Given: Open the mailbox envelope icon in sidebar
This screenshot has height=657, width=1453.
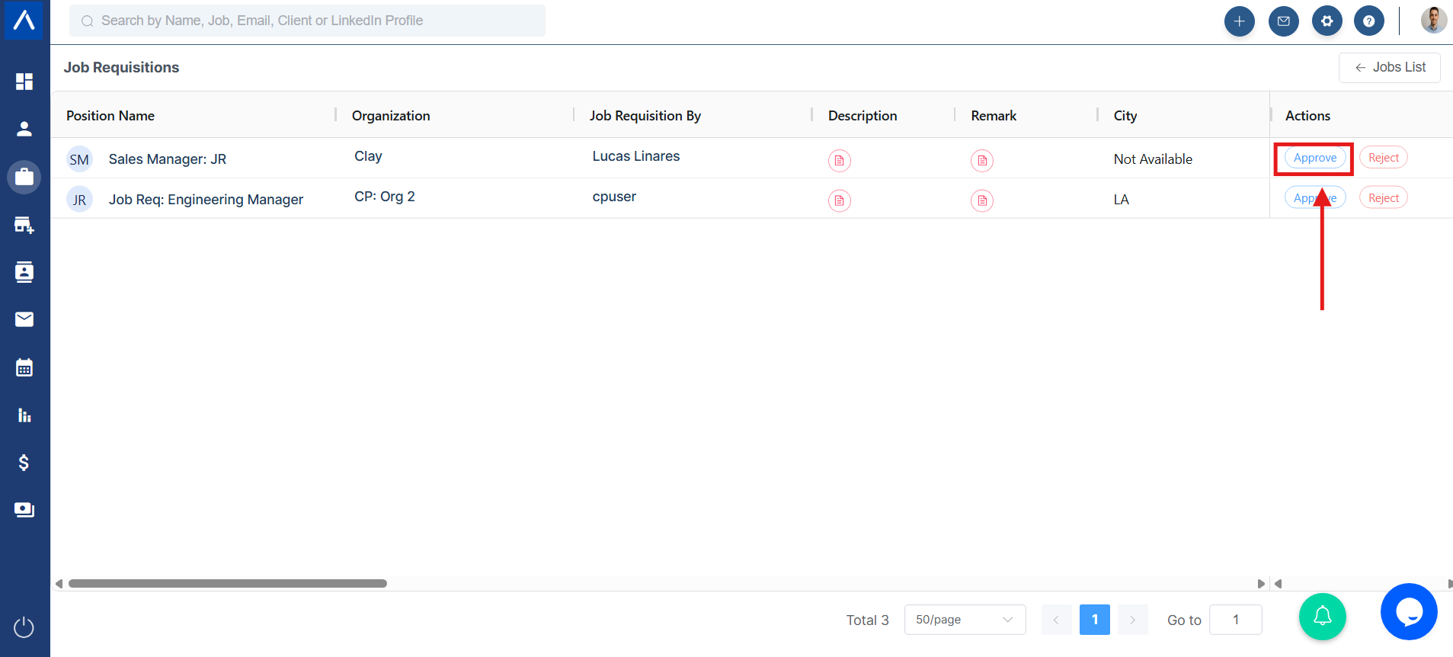Looking at the screenshot, I should point(24,319).
